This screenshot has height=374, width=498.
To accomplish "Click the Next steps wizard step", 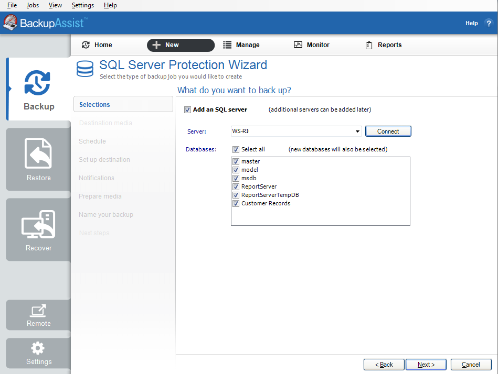I will (94, 233).
